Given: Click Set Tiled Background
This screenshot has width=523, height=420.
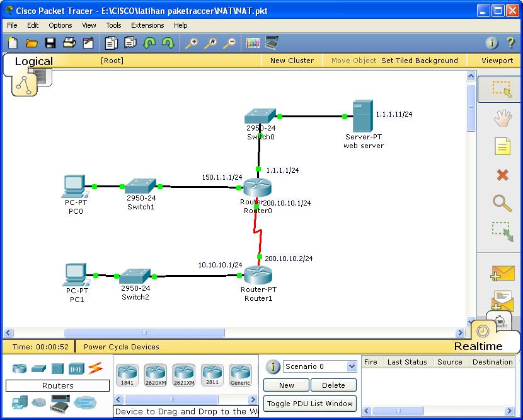Looking at the screenshot, I should pos(420,61).
